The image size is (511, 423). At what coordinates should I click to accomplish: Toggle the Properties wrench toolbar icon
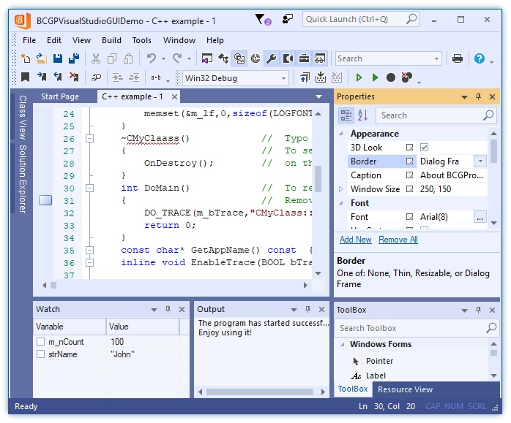(272, 59)
